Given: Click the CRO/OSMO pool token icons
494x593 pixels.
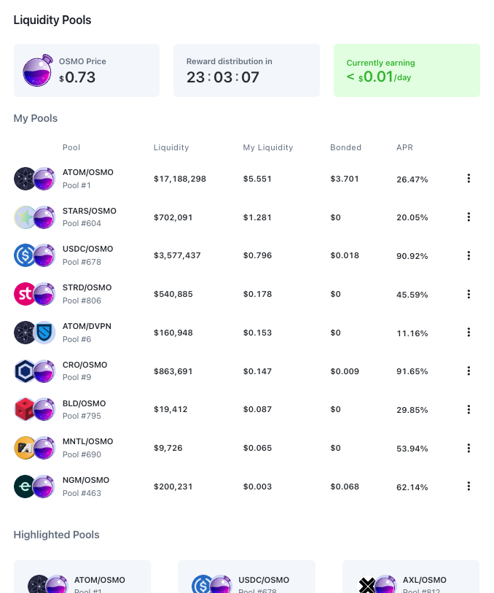Looking at the screenshot, I should coord(35,371).
